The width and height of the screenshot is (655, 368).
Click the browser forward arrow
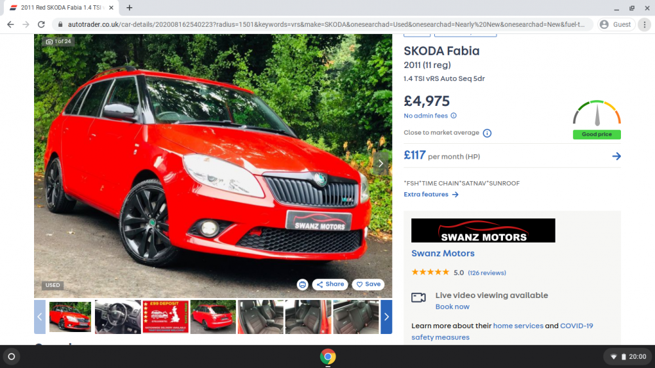pos(26,25)
